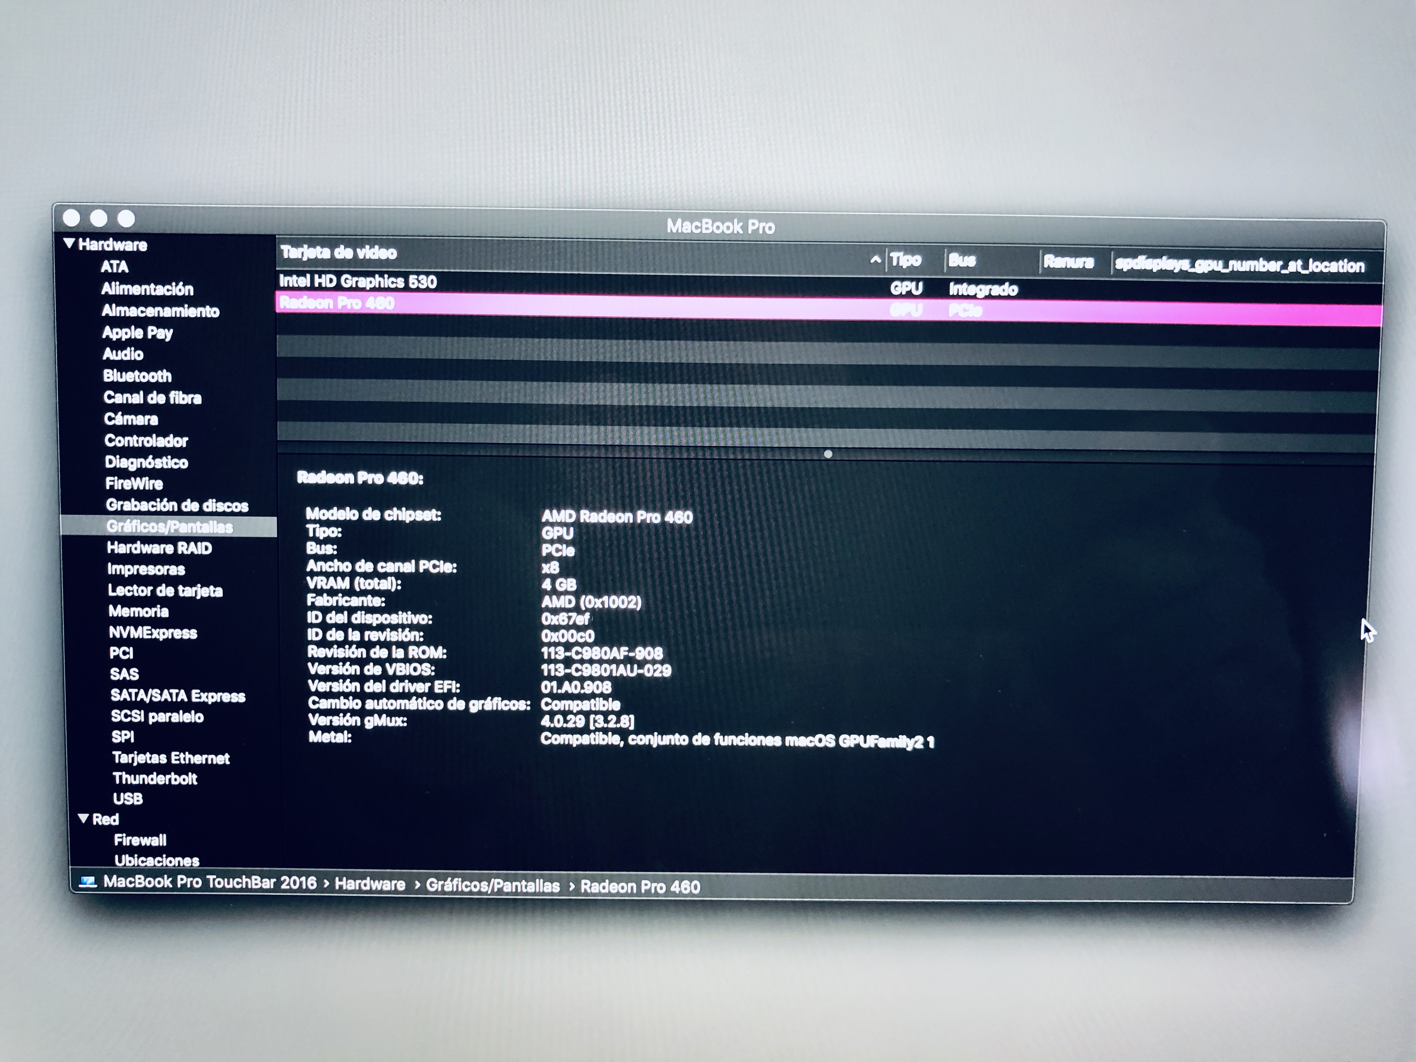Open SAS in the sidebar
The image size is (1416, 1062).
point(125,674)
